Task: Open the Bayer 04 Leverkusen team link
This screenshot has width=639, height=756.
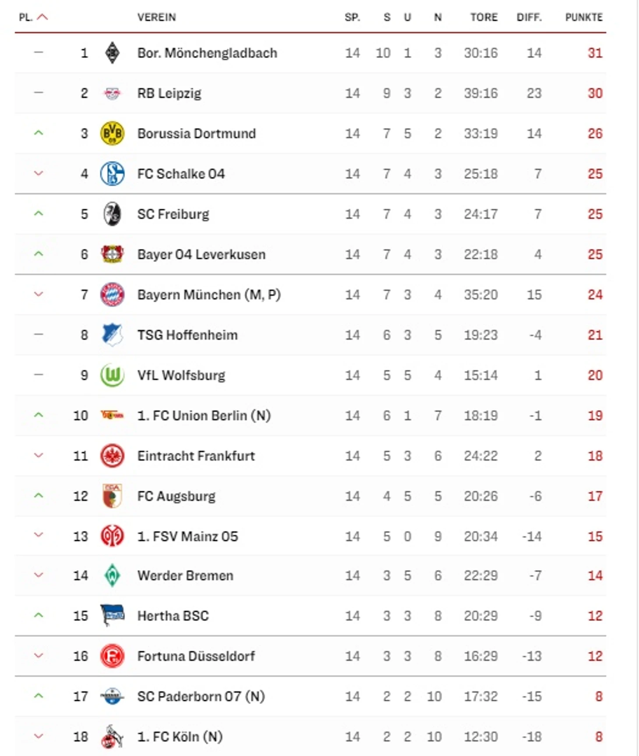Action: [201, 254]
